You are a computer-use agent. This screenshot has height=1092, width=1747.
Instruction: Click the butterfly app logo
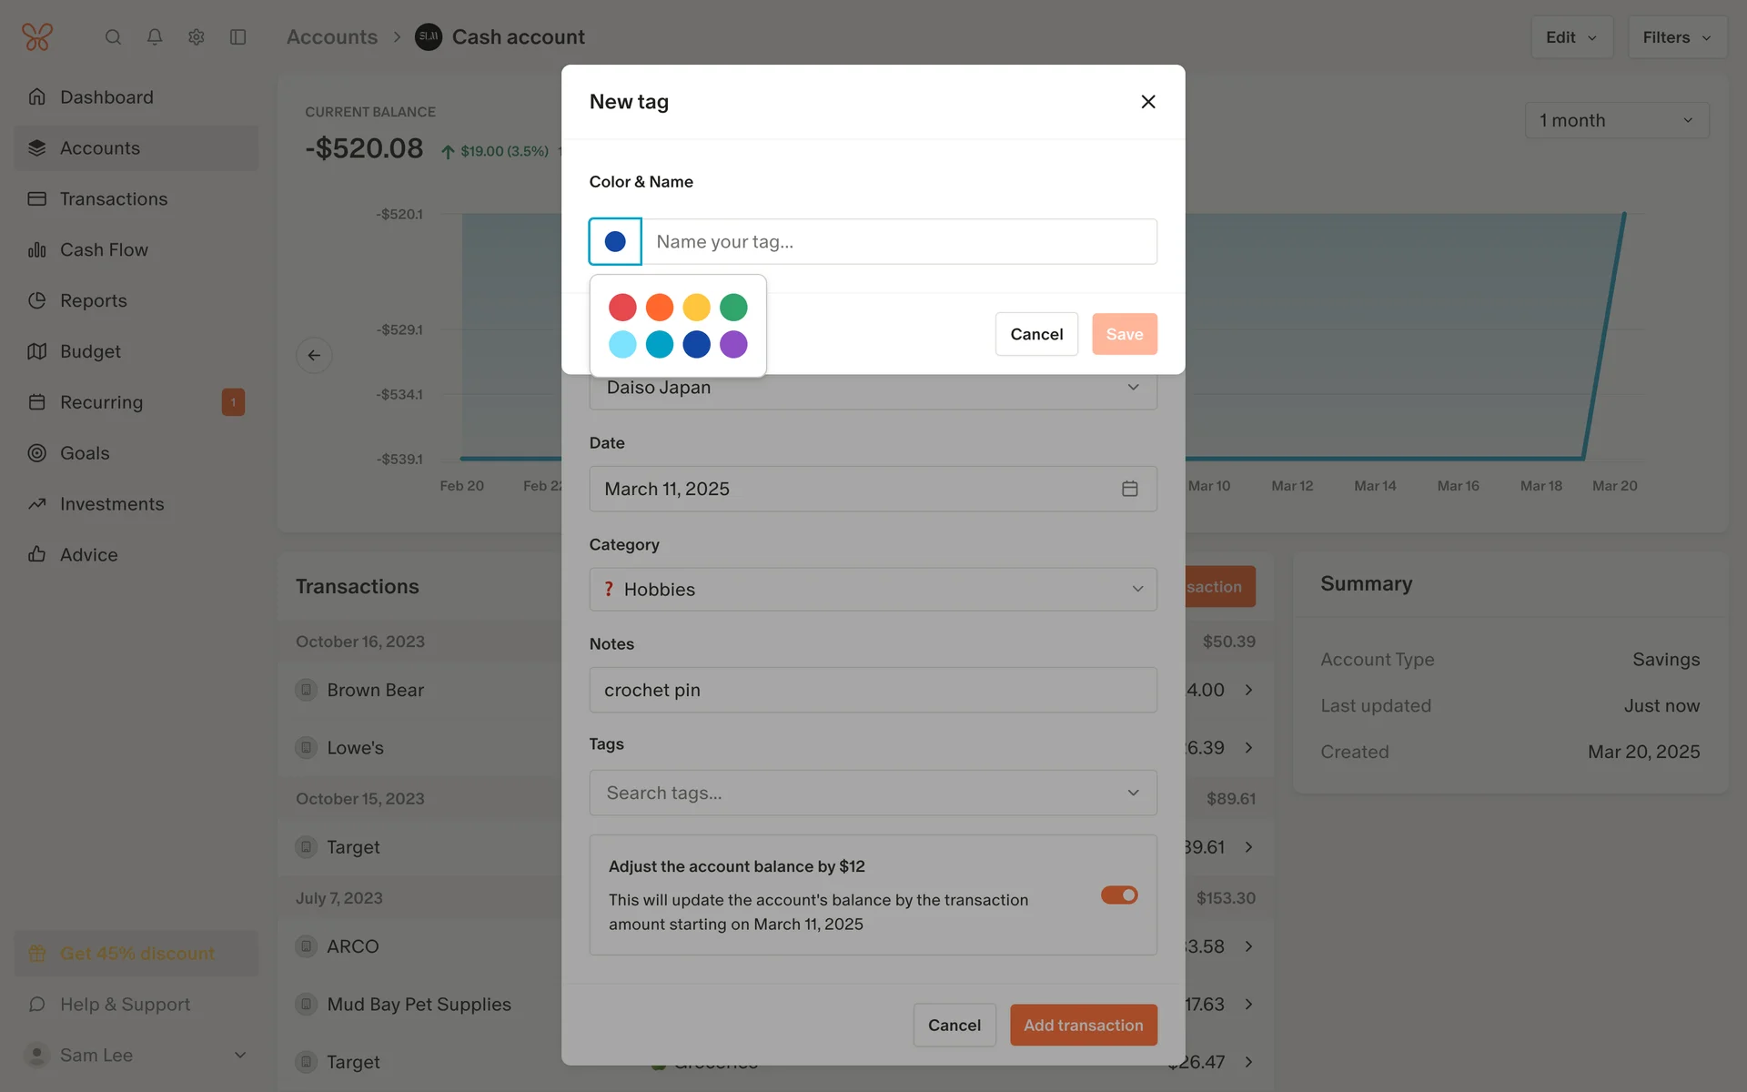37,37
